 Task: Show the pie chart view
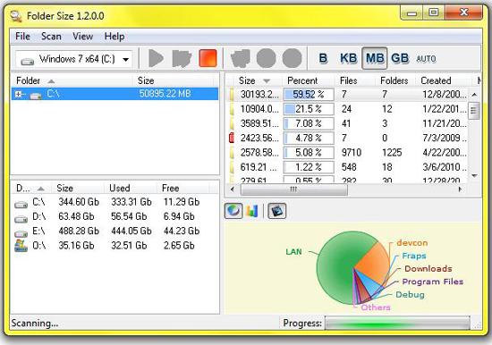[x=233, y=211]
